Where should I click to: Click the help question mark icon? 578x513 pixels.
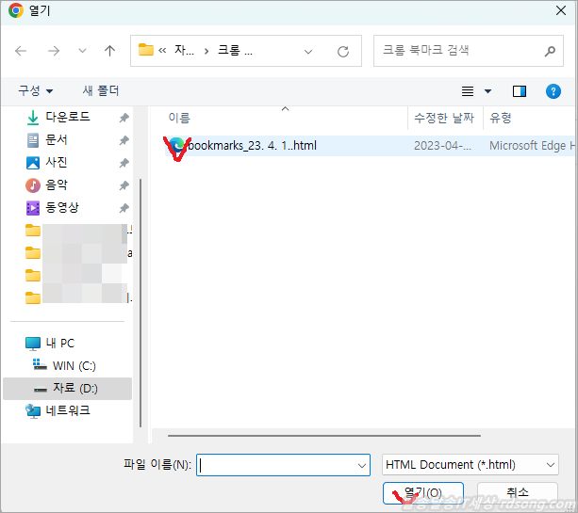tap(553, 91)
